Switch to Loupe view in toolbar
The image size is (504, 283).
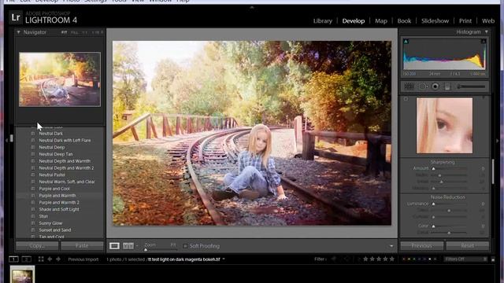(114, 246)
